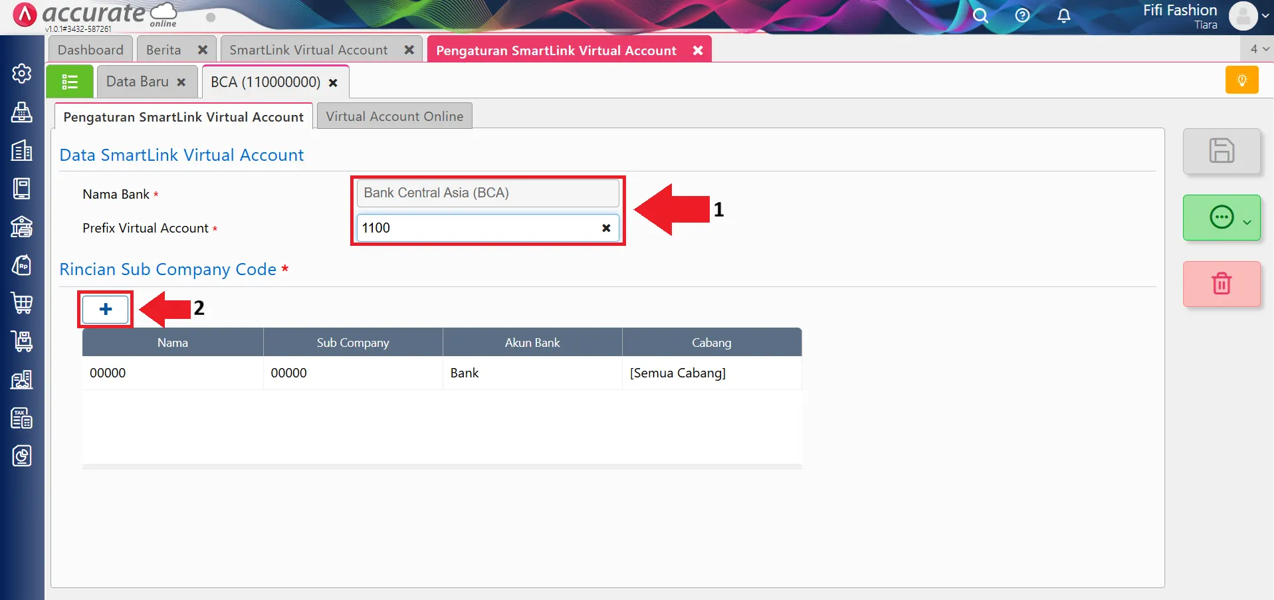Click the yellow lightbulb tips icon
1274x600 pixels.
pos(1241,80)
